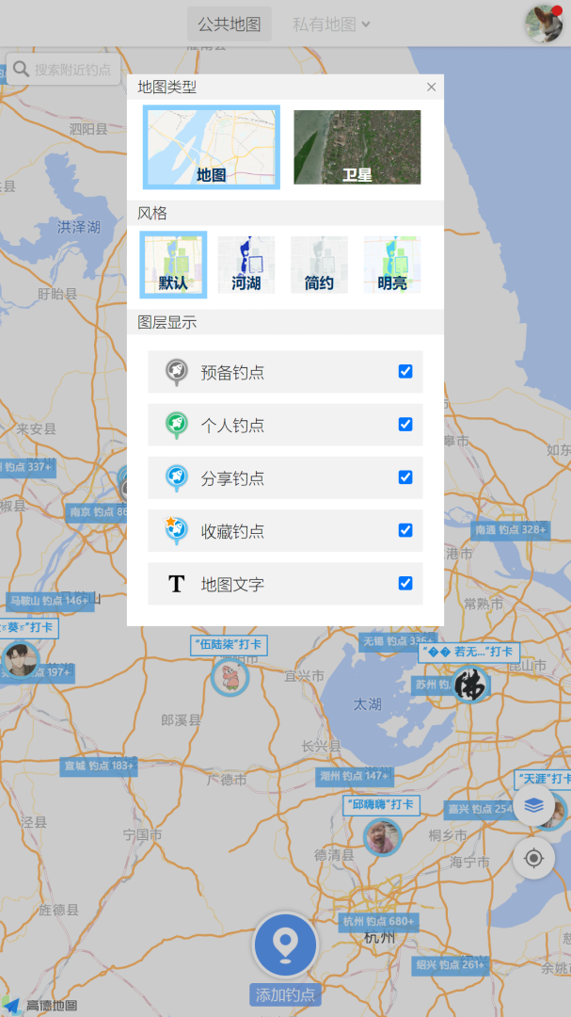571x1017 pixels.
Task: Uncheck the 预备钓点 layer checkbox
Action: click(x=405, y=372)
